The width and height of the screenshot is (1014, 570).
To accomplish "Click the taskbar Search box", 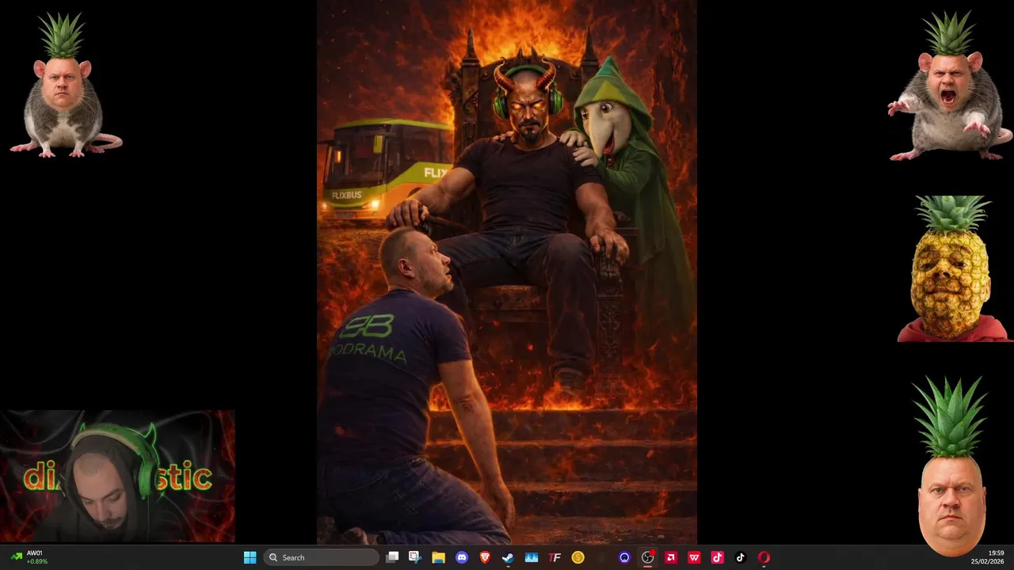I will [x=319, y=557].
